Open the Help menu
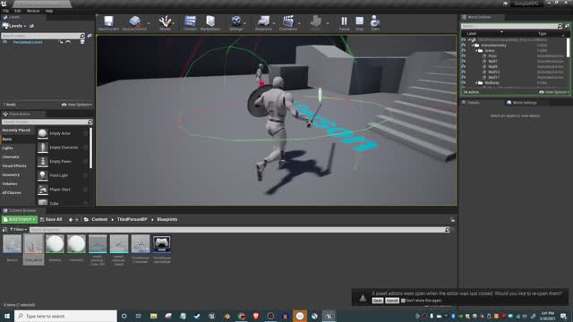Screen dimensions: 573x322 (49, 11)
